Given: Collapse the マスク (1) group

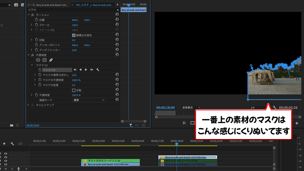Looking at the screenshot, I should tap(32, 65).
